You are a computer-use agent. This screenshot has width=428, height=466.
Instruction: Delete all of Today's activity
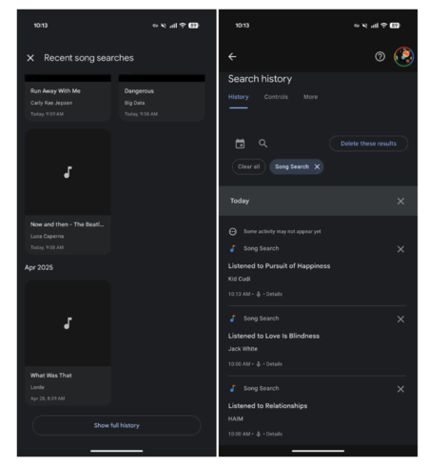[400, 202]
